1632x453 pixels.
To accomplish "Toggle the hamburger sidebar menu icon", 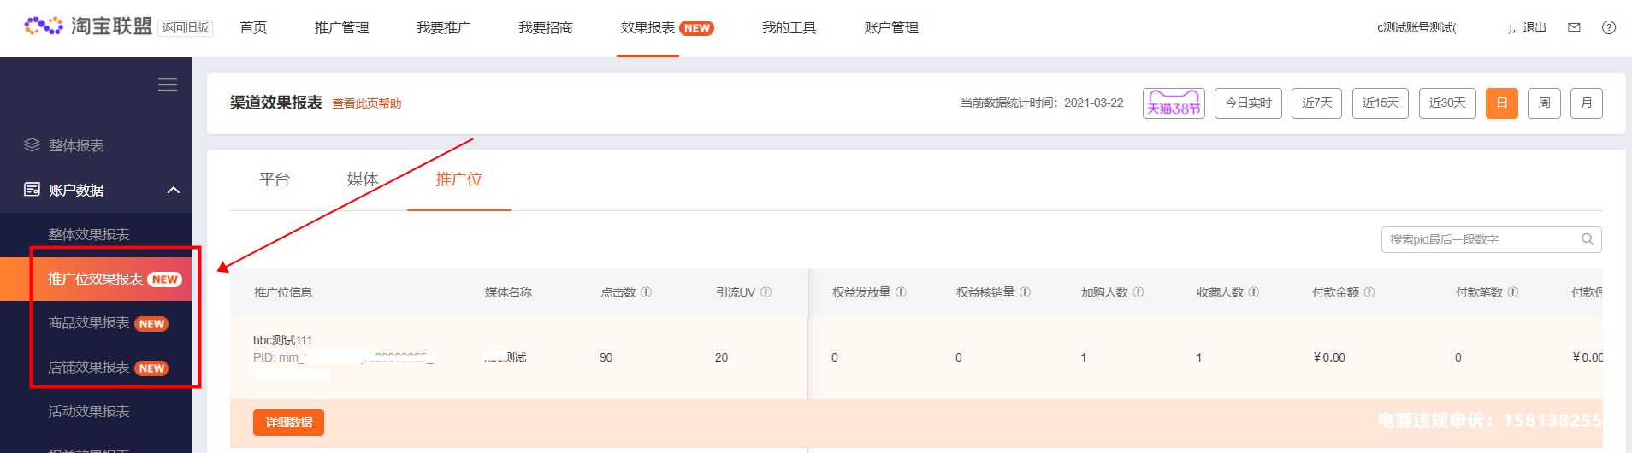I will coord(168,85).
